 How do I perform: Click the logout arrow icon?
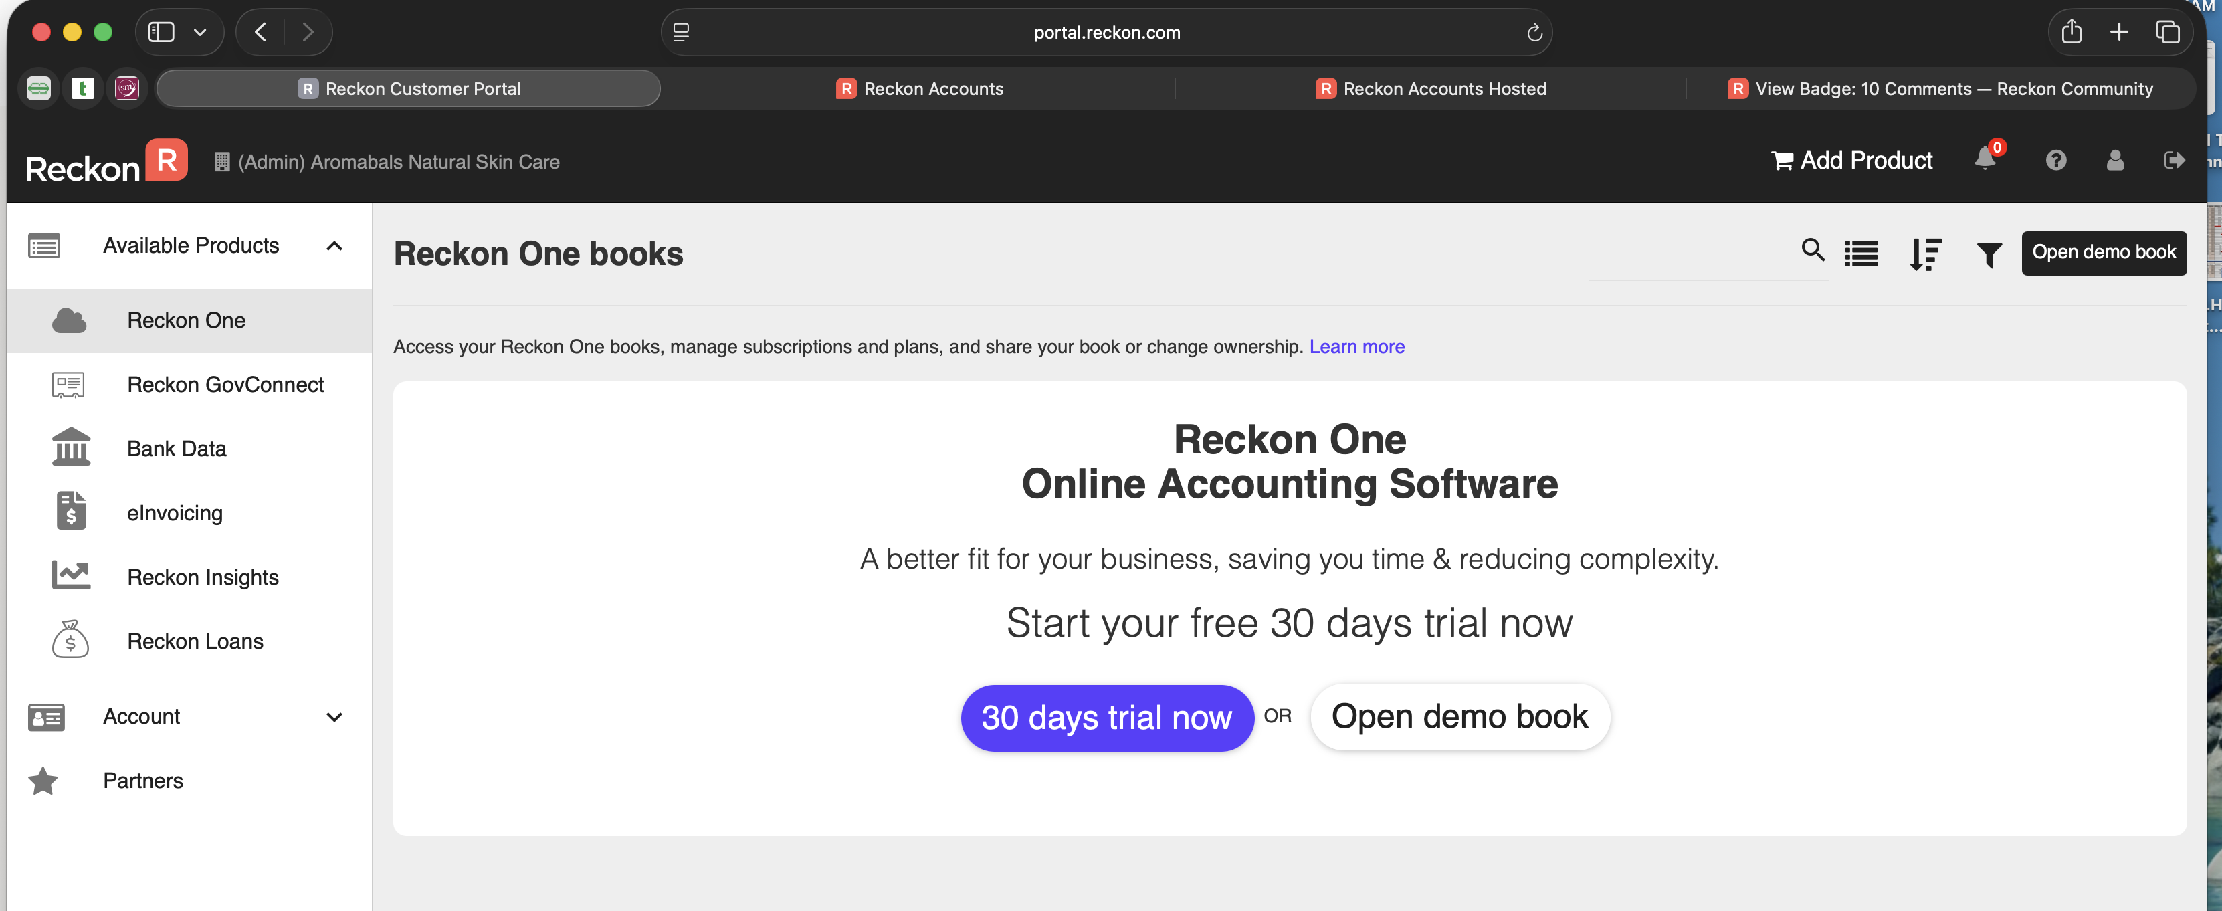[x=2174, y=161]
